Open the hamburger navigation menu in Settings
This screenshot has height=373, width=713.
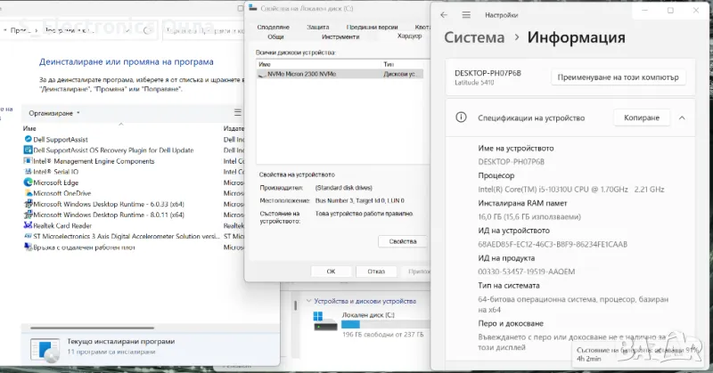tap(468, 15)
